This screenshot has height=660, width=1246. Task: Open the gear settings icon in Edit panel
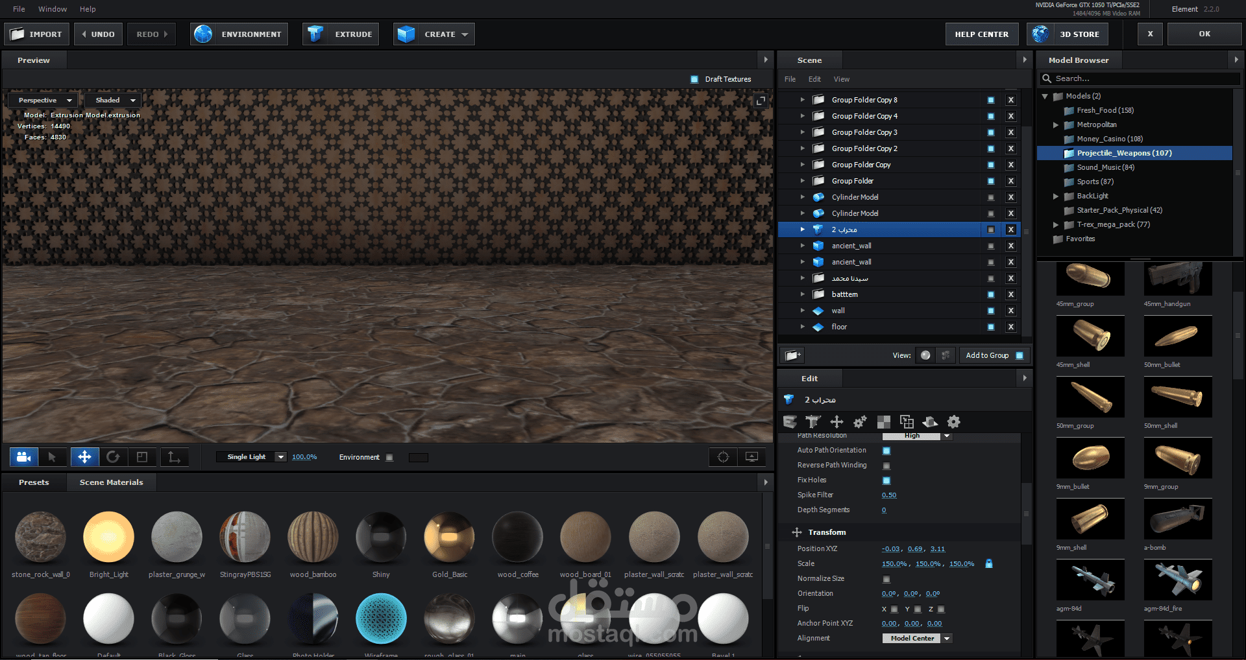[x=953, y=422]
